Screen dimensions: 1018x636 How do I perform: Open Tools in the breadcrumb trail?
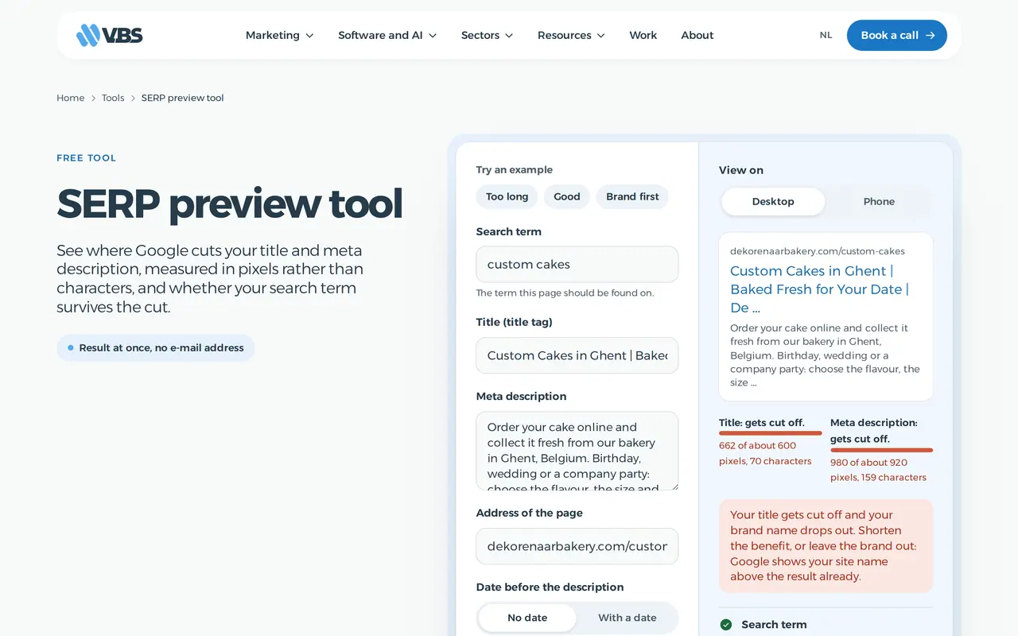tap(113, 98)
